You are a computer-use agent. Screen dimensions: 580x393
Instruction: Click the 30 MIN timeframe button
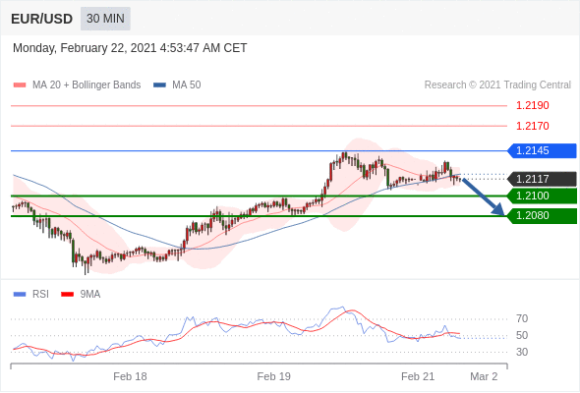click(x=105, y=19)
